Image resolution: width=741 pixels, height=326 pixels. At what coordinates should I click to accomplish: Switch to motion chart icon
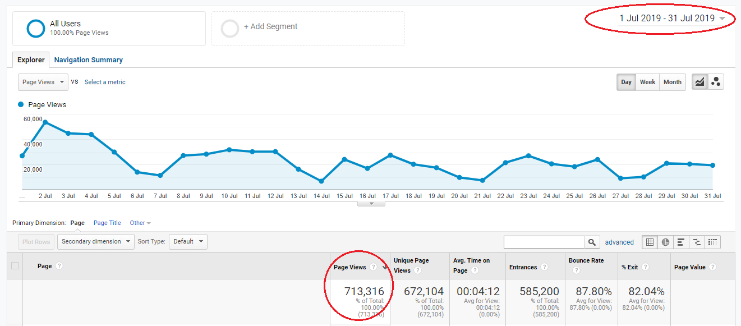pos(716,82)
